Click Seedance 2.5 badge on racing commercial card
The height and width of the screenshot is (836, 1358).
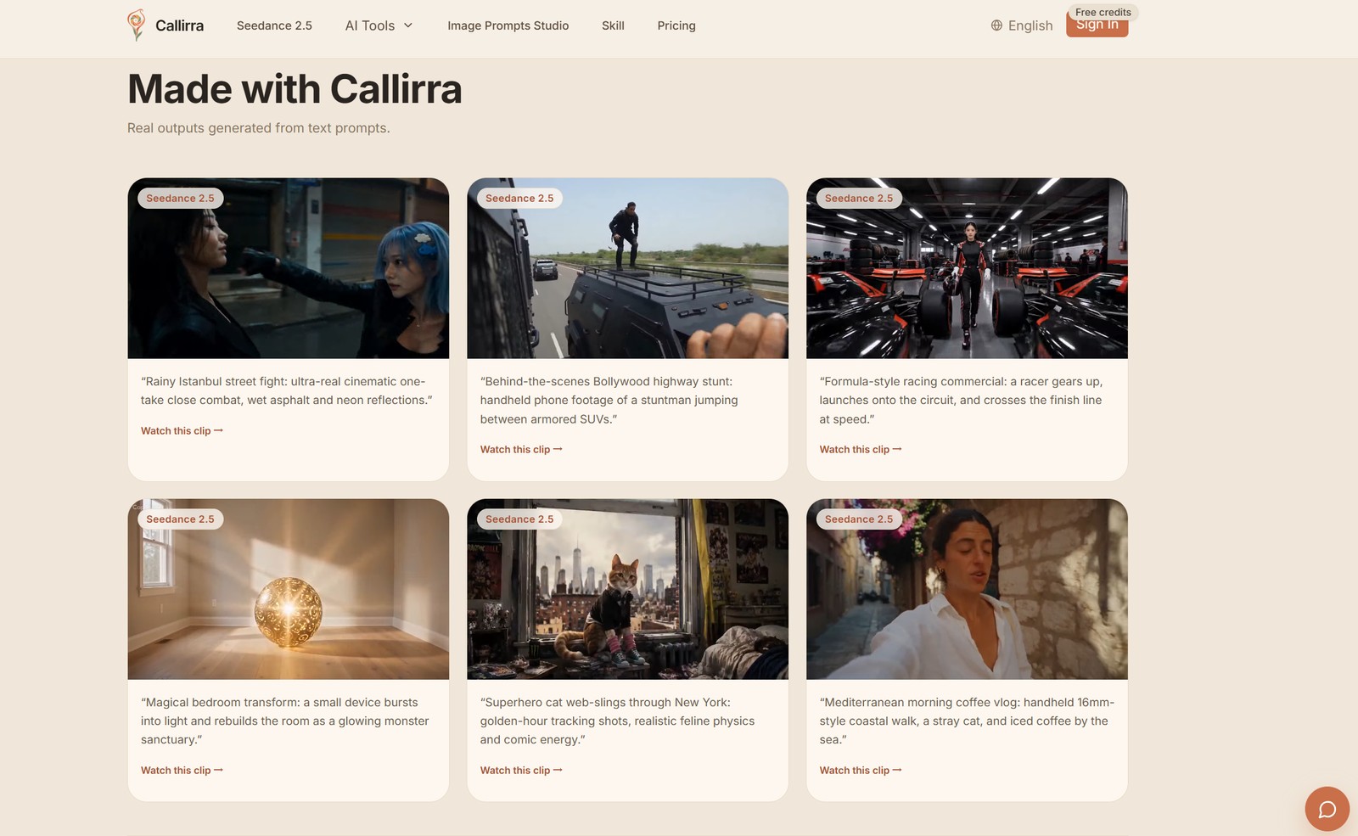(859, 199)
